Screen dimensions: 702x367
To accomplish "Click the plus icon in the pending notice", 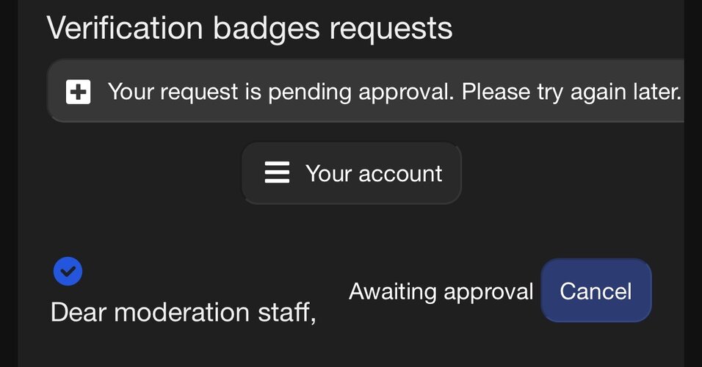I will (x=78, y=92).
